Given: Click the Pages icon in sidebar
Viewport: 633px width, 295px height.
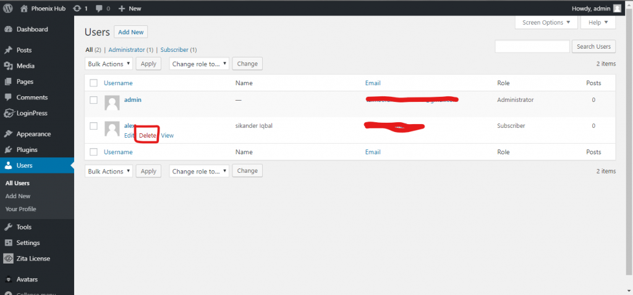Looking at the screenshot, I should (x=8, y=82).
